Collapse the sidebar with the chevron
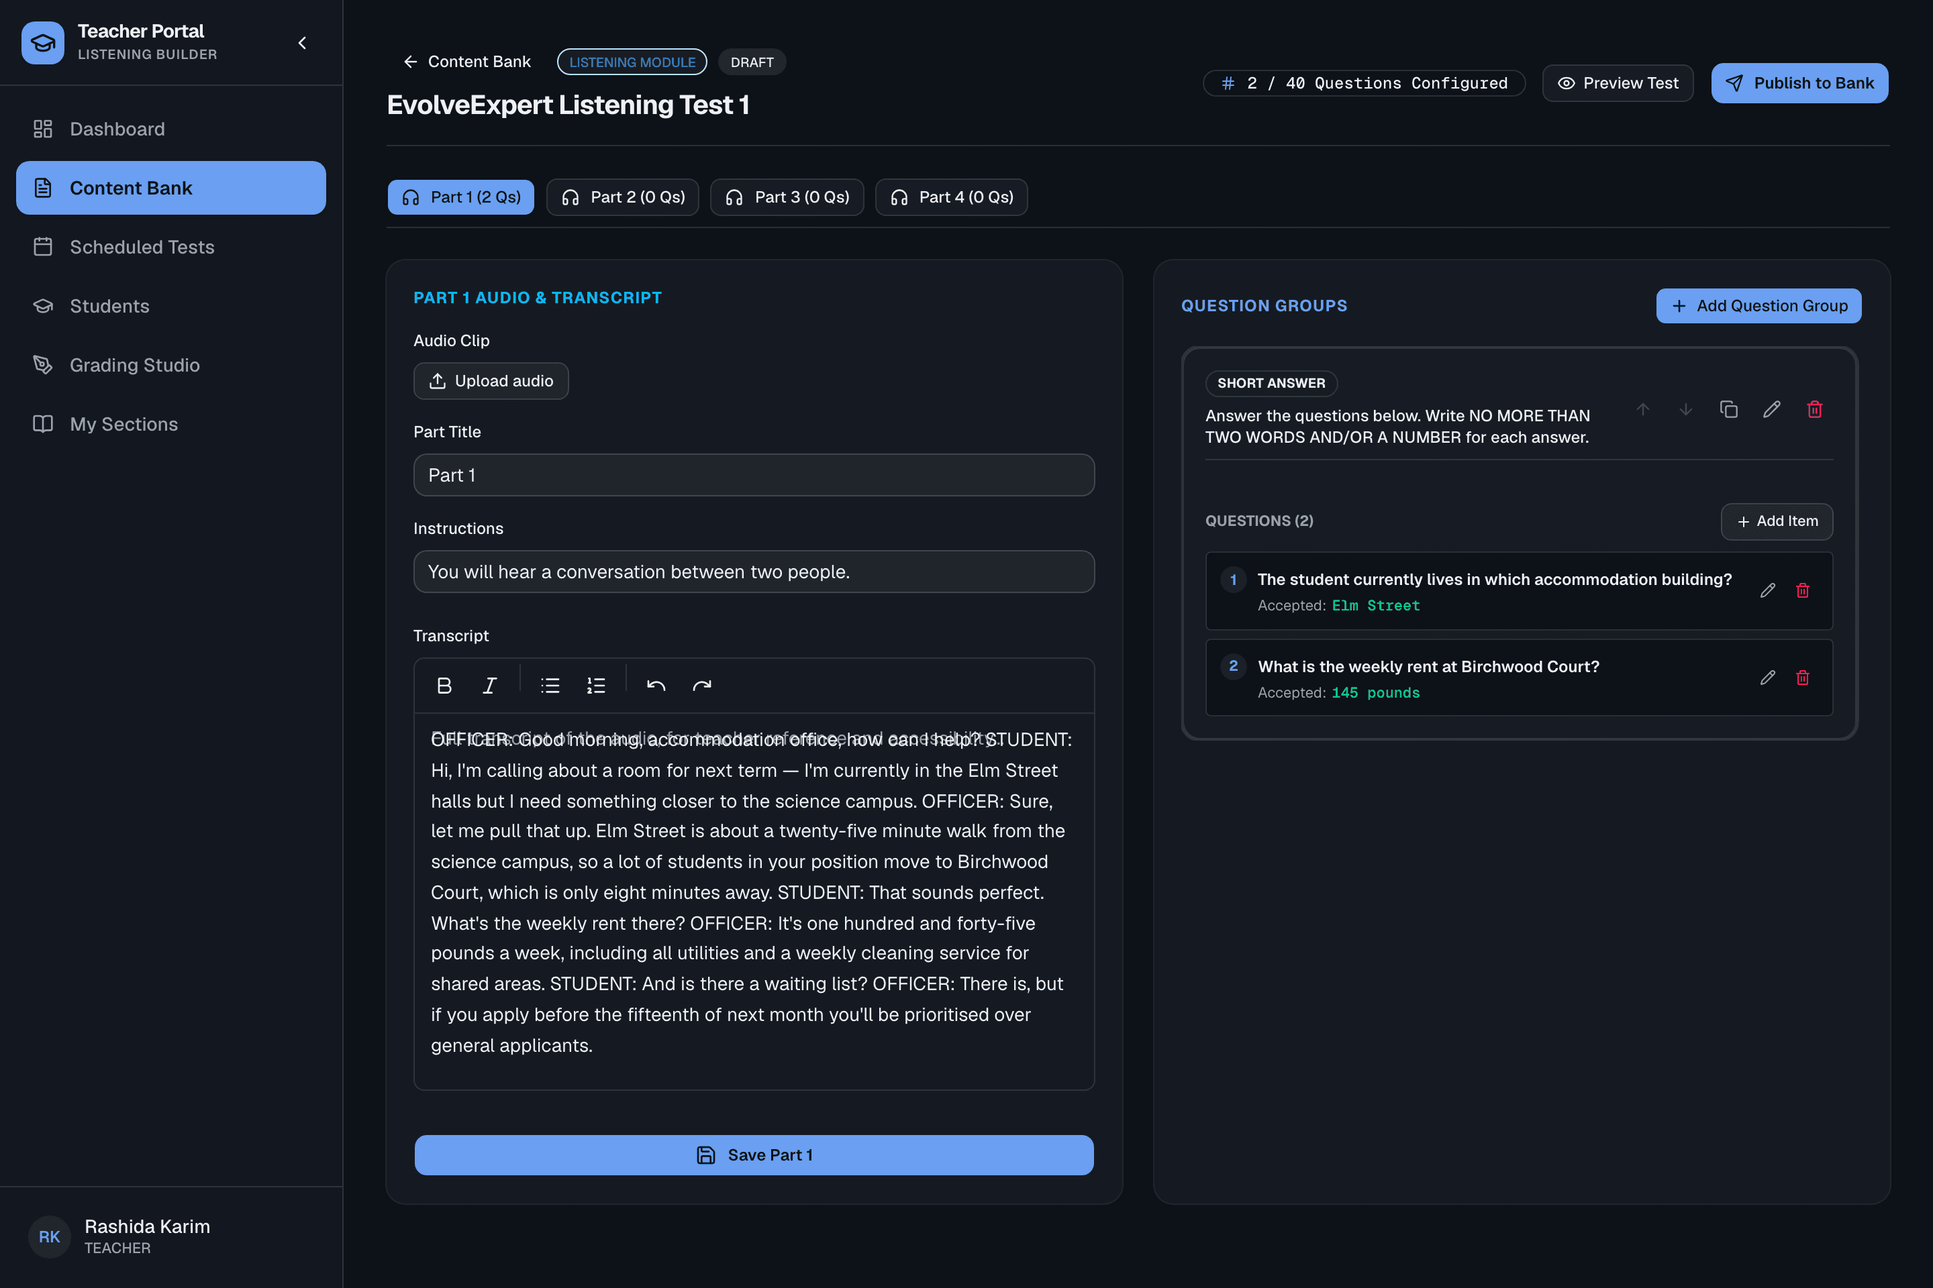 303,43
